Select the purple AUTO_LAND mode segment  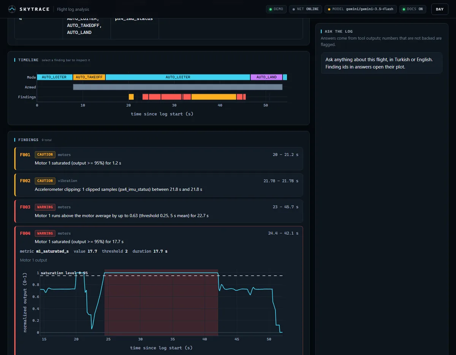(x=266, y=77)
